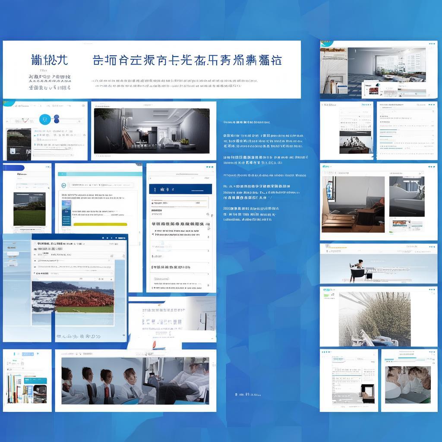
Task: Click the large blue heading in the top banner
Action: click(187, 60)
